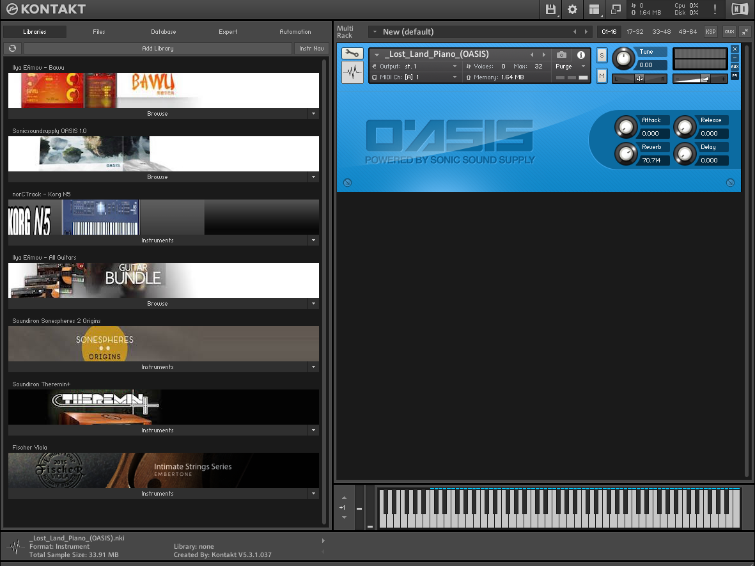Open the All Guitars library options dropdown arrow
The image size is (755, 566).
pyautogui.click(x=313, y=304)
